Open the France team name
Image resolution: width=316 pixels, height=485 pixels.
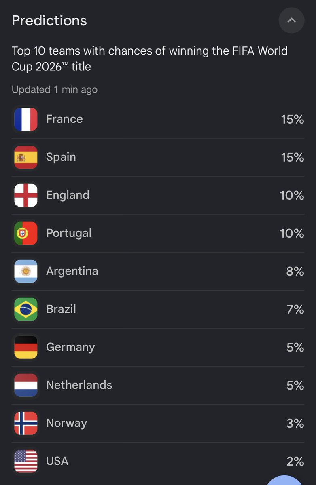coord(64,119)
